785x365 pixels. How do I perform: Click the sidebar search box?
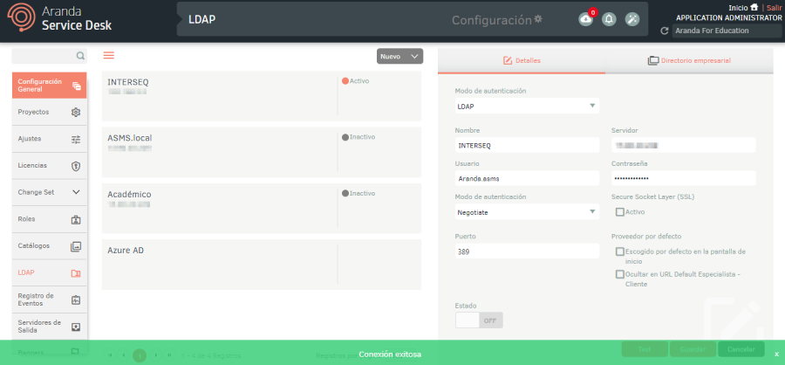[x=49, y=56]
